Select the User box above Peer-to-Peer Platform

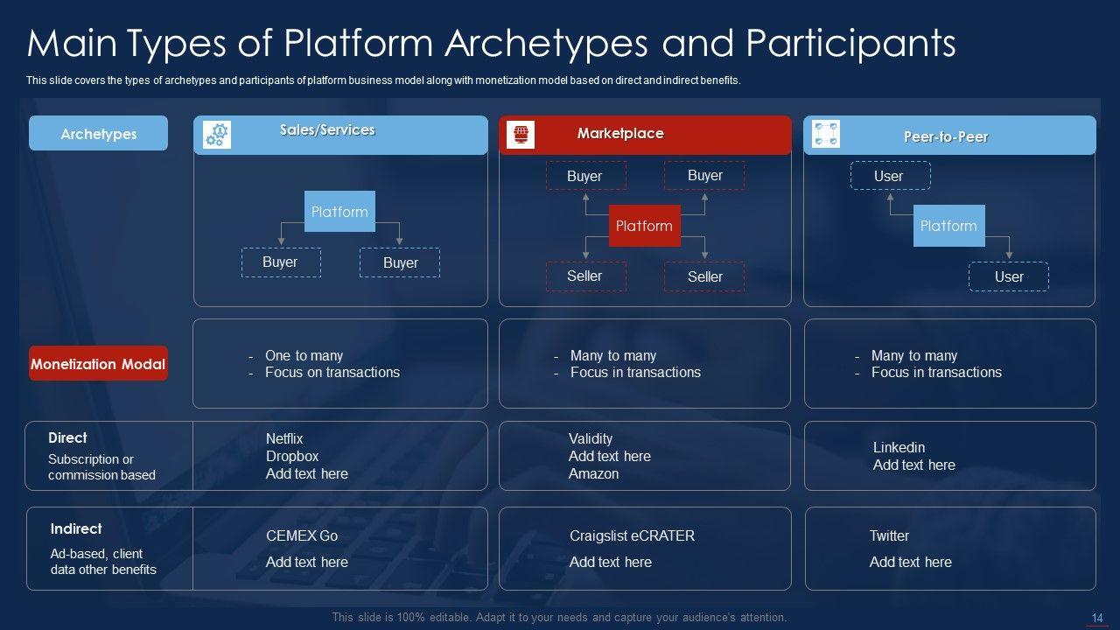click(890, 176)
